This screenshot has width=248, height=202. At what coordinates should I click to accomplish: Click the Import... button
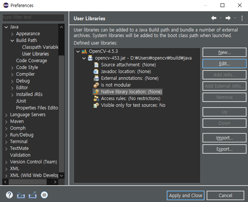pyautogui.click(x=224, y=138)
